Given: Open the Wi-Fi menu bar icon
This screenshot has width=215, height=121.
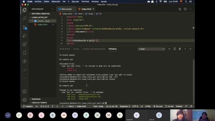Looking at the screenshot, I should (x=161, y=1).
